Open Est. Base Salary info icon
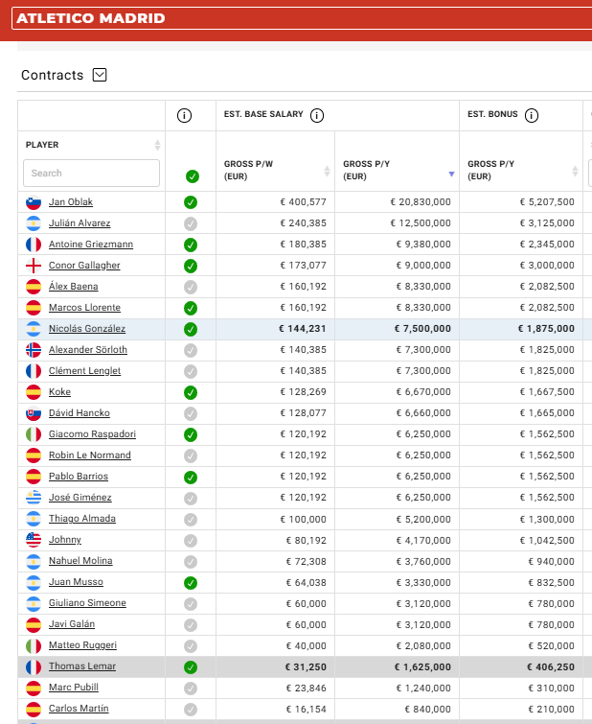The image size is (592, 724). (x=317, y=115)
